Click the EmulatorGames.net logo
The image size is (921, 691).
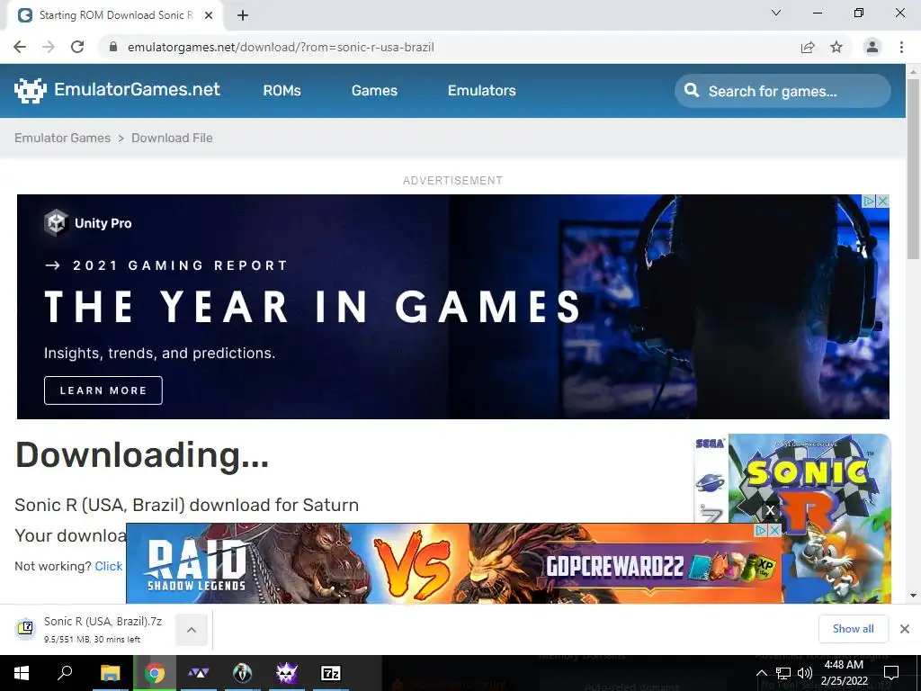pos(117,91)
